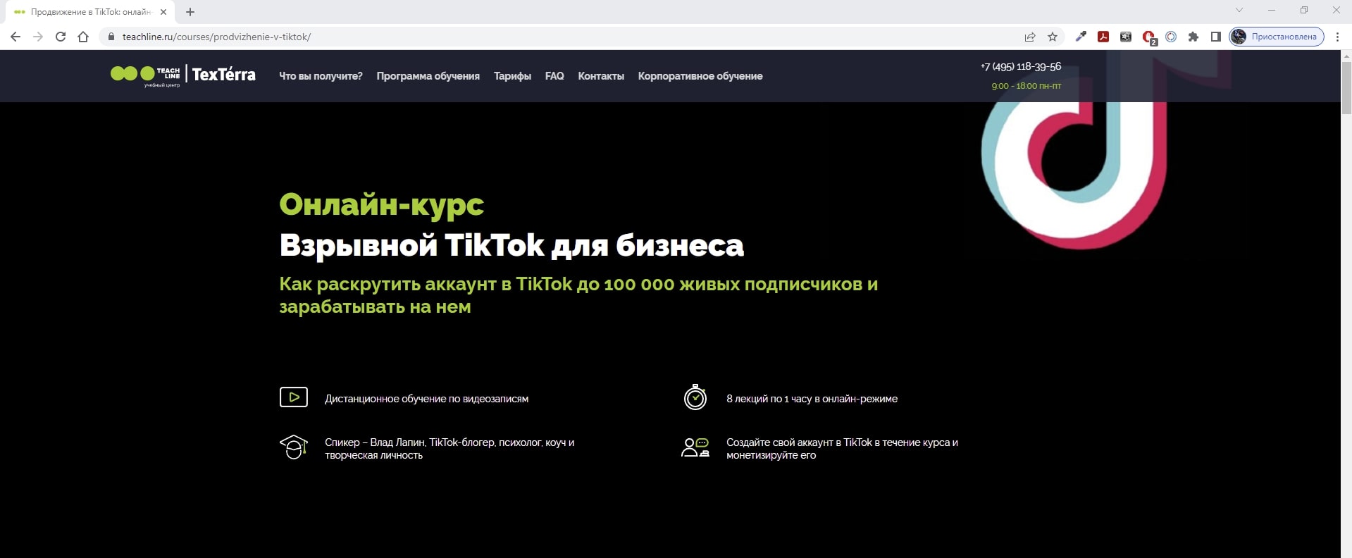Open the Что вы получите? menu item
1352x558 pixels.
click(321, 76)
